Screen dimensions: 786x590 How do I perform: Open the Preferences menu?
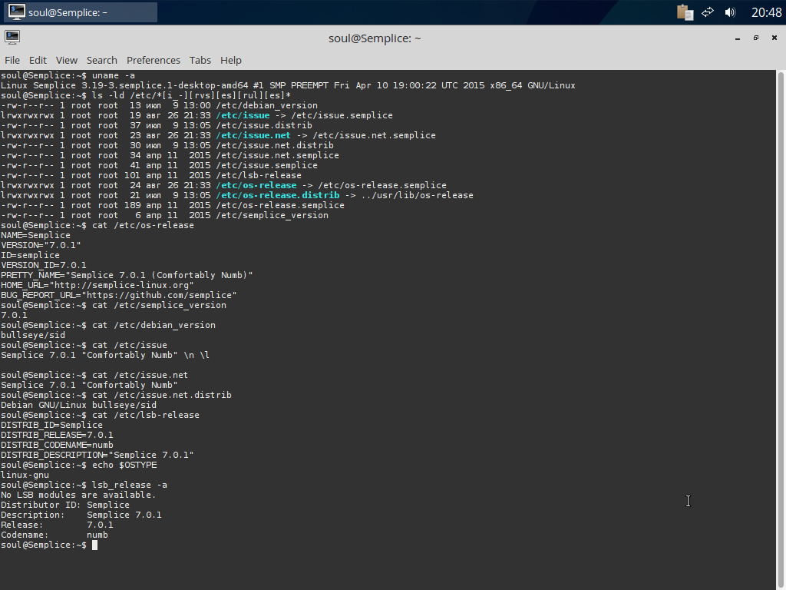tap(153, 60)
